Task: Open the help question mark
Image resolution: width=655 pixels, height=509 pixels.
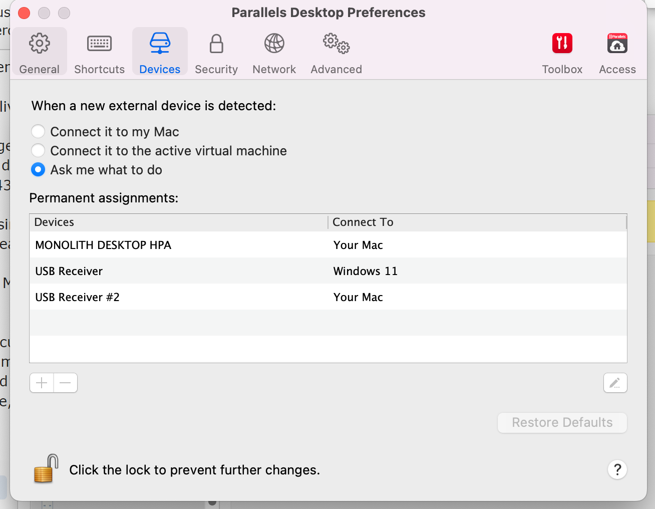Action: [617, 470]
